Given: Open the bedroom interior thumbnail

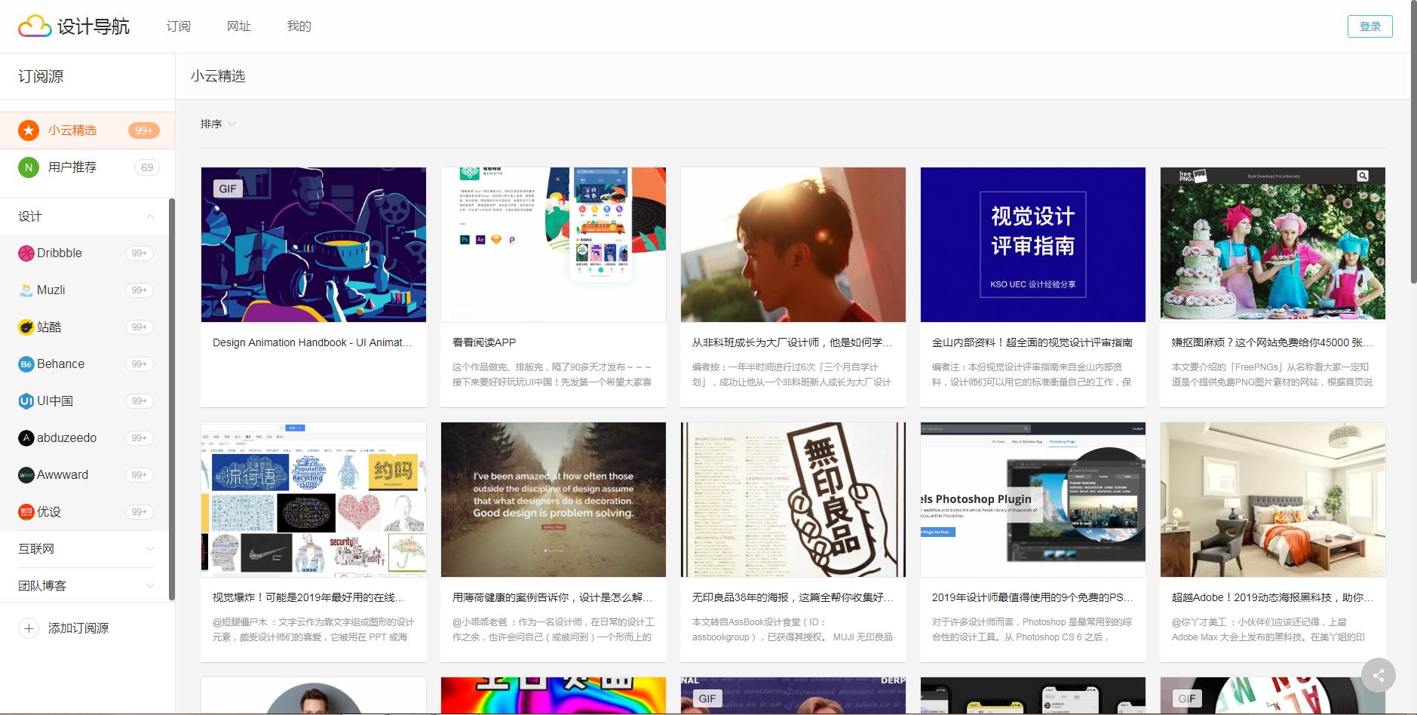Looking at the screenshot, I should (x=1273, y=499).
